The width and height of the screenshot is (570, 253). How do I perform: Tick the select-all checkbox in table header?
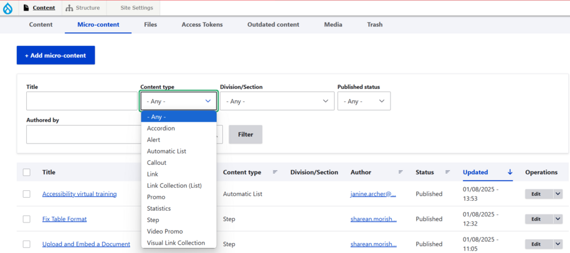(x=26, y=172)
